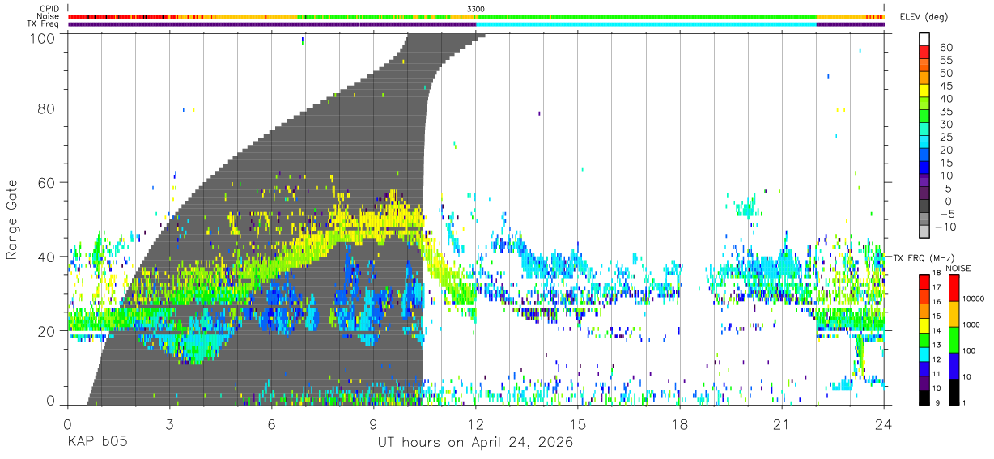Click the '50' label on ELEV colorbar
This screenshot has height=459, width=994.
click(946, 74)
